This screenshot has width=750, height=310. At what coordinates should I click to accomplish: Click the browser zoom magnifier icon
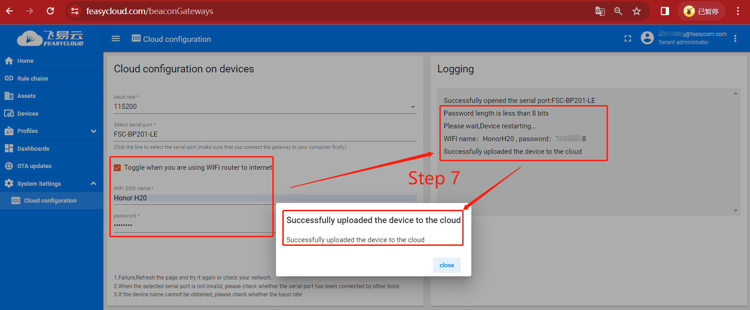coord(618,11)
